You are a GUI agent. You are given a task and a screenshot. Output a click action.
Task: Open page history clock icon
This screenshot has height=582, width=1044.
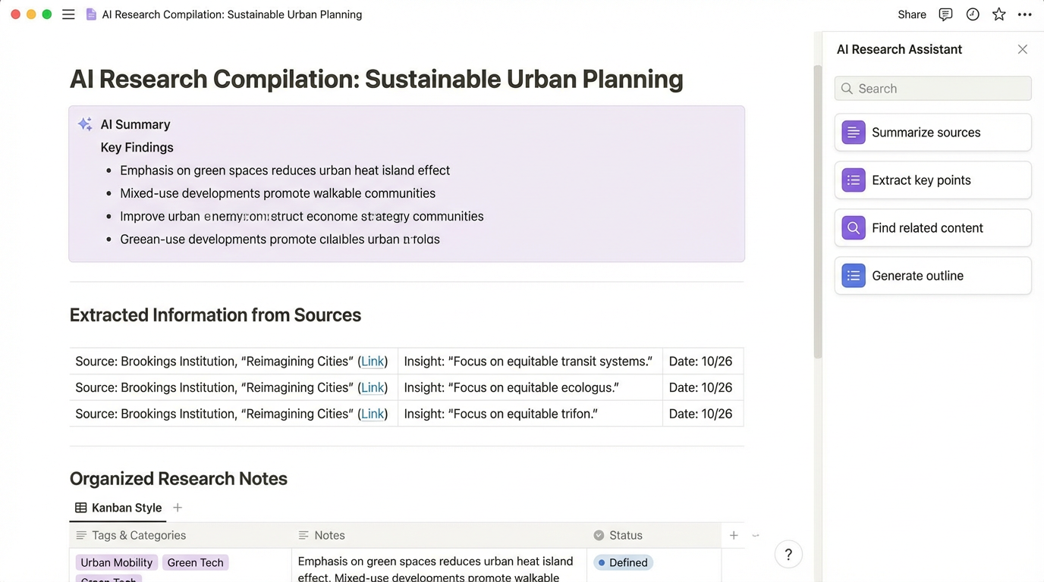[x=973, y=14]
